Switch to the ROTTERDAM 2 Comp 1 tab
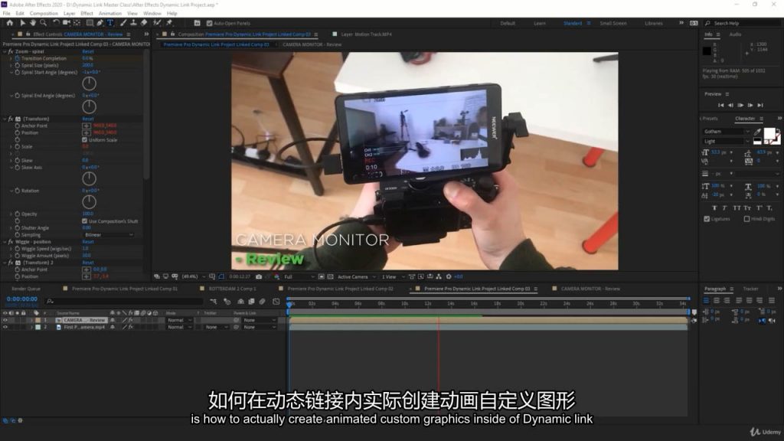Viewport: 784px width, 441px height. tap(232, 289)
